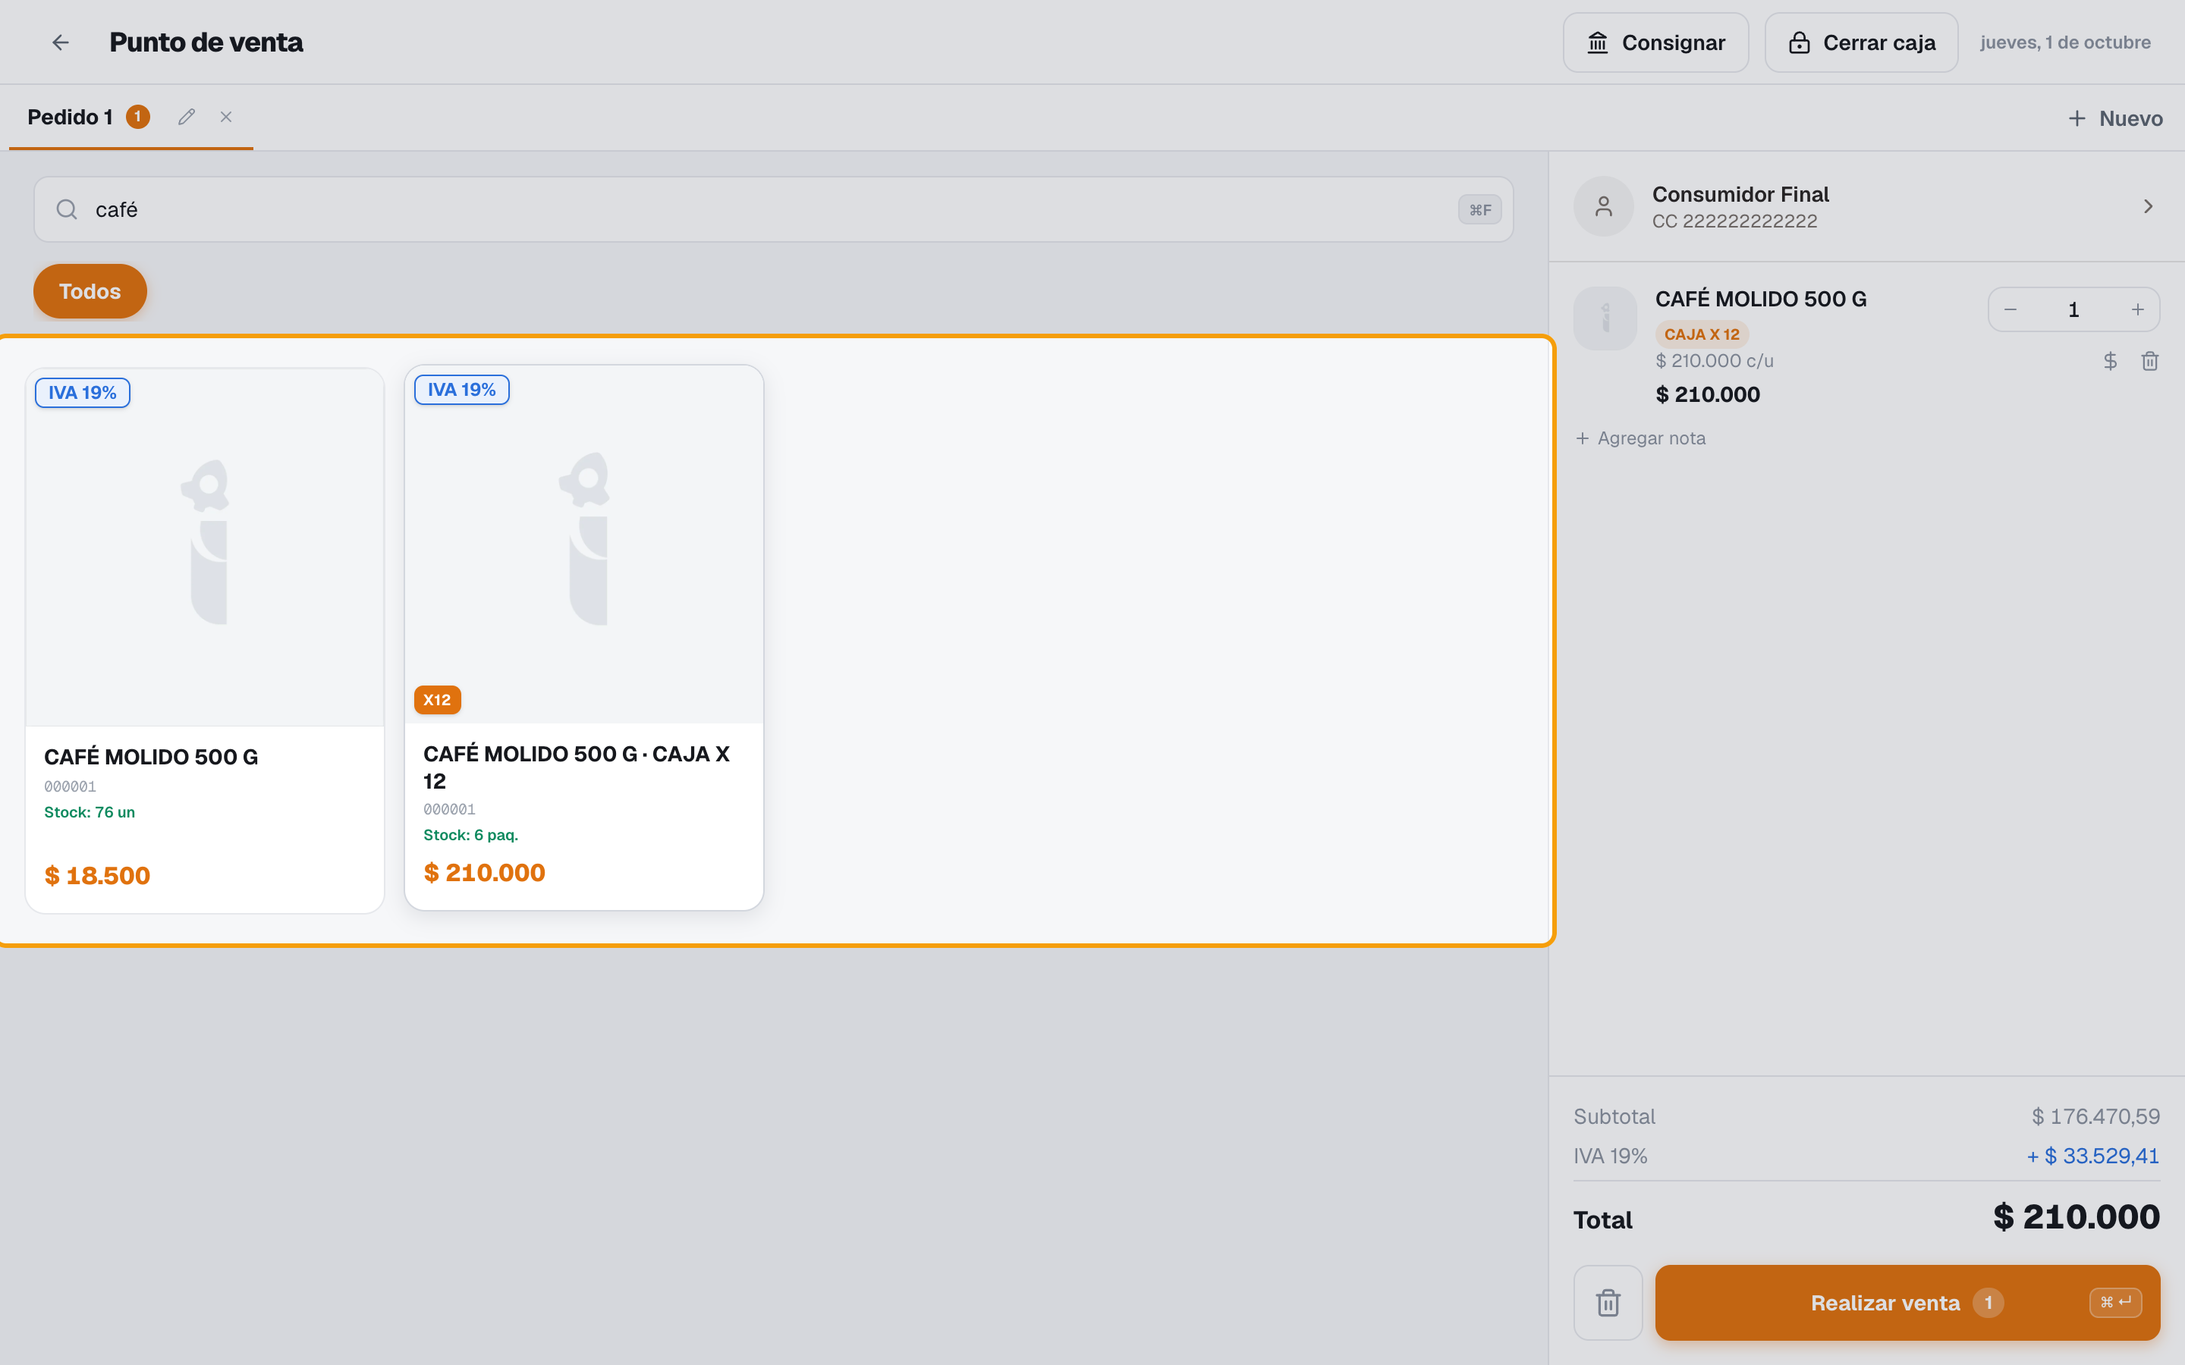Select the Consumidor Final customer avatar
2185x1365 pixels.
click(x=1604, y=207)
